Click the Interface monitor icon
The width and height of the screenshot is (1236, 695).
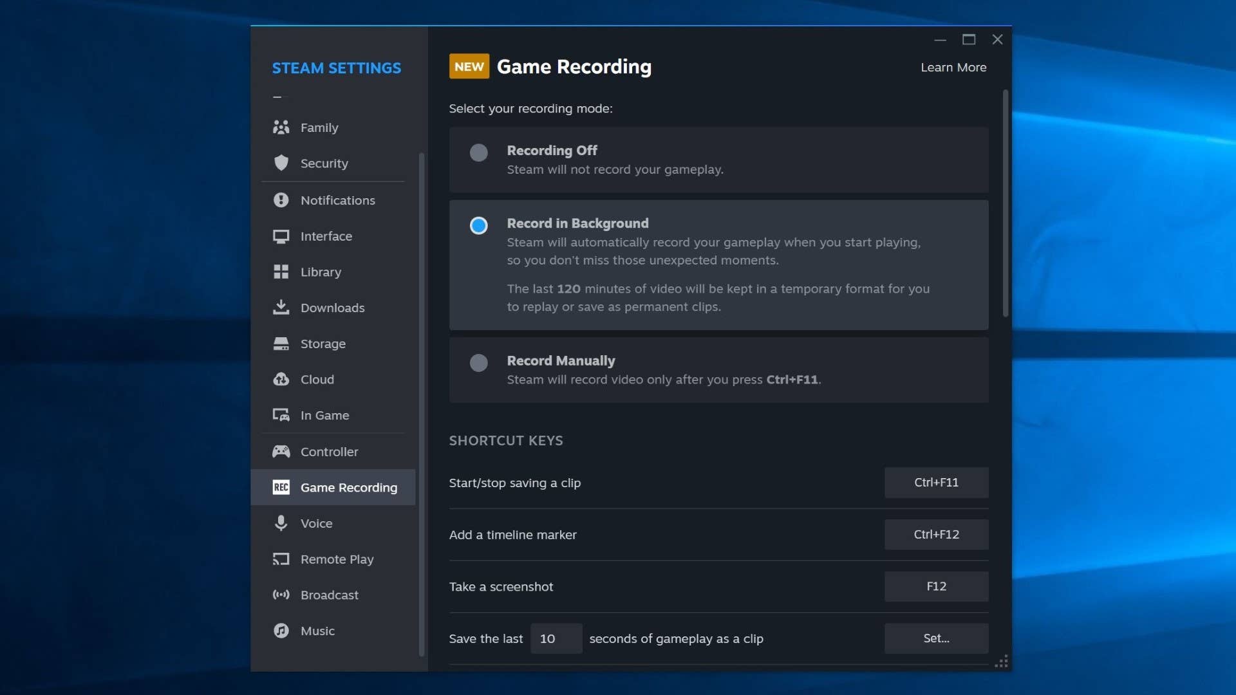point(281,236)
